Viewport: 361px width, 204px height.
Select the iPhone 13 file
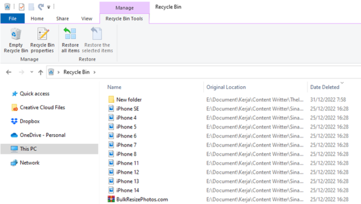coord(128,181)
